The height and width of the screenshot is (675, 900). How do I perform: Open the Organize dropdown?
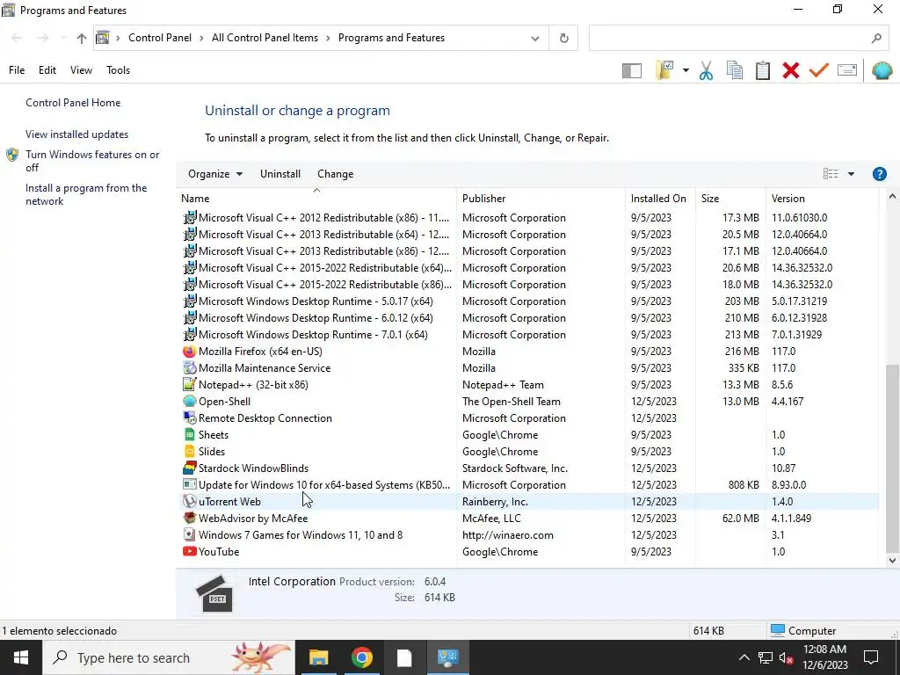(x=215, y=174)
